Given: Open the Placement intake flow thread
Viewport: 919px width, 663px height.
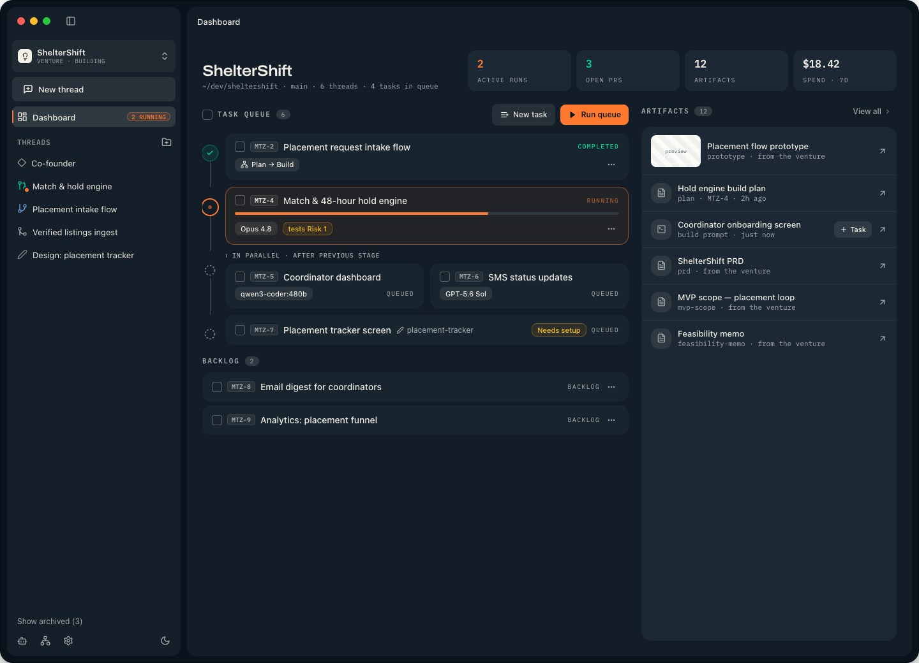Looking at the screenshot, I should point(94,209).
